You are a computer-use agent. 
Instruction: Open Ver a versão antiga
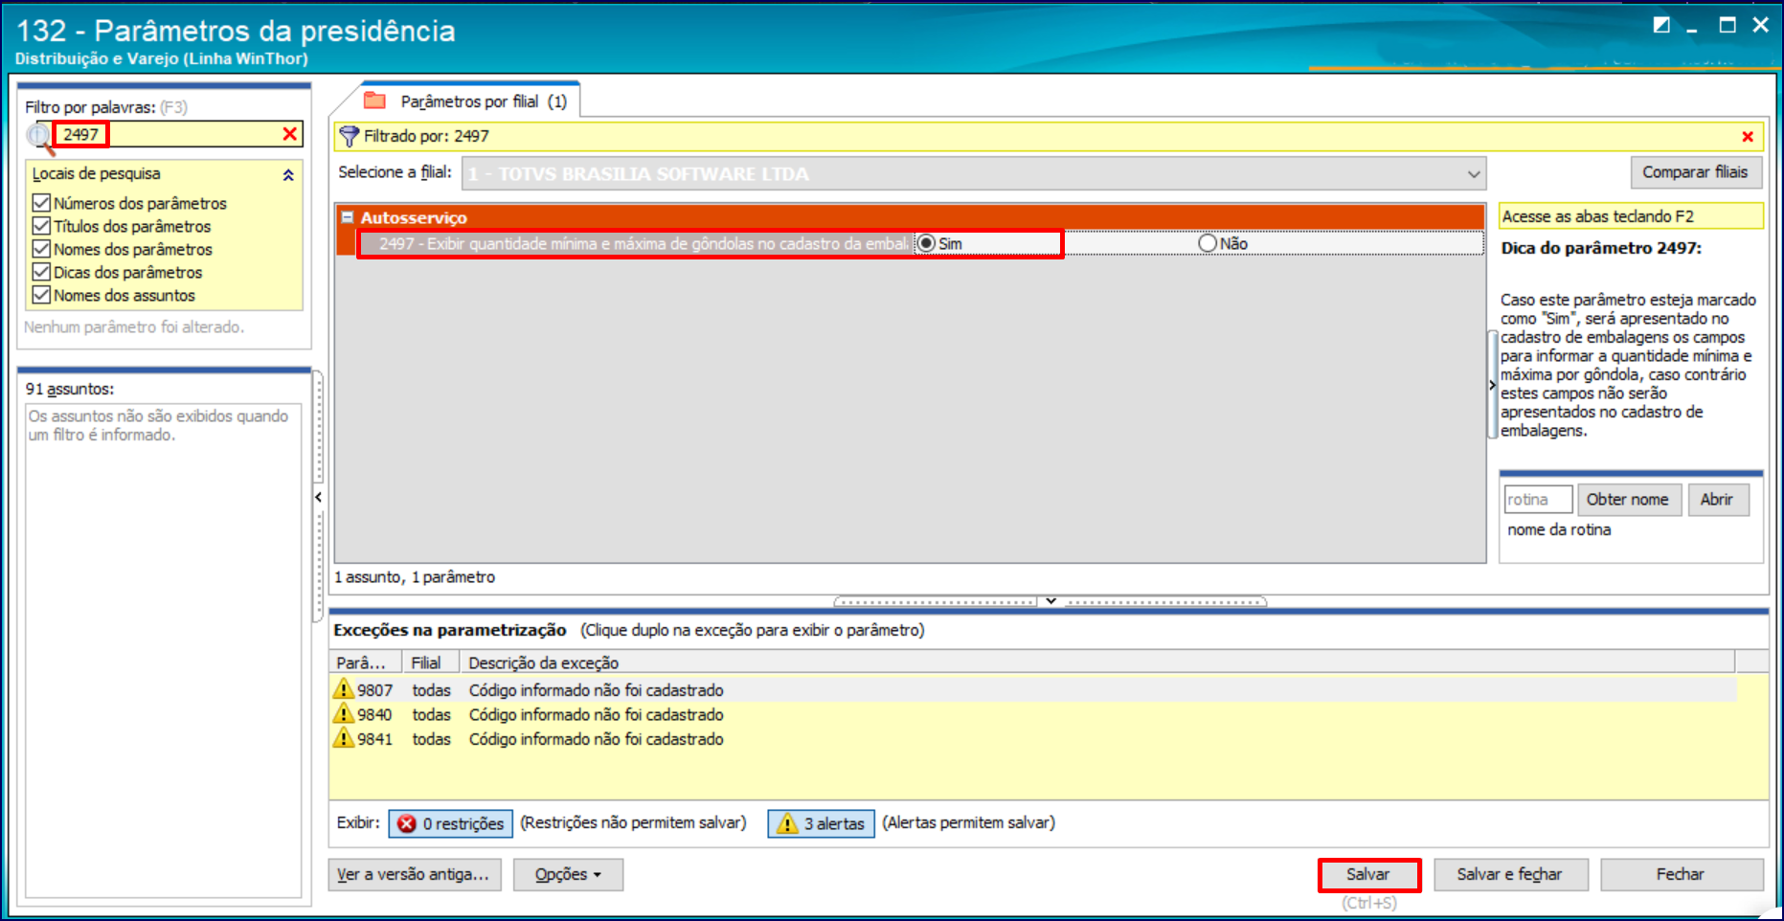[415, 875]
